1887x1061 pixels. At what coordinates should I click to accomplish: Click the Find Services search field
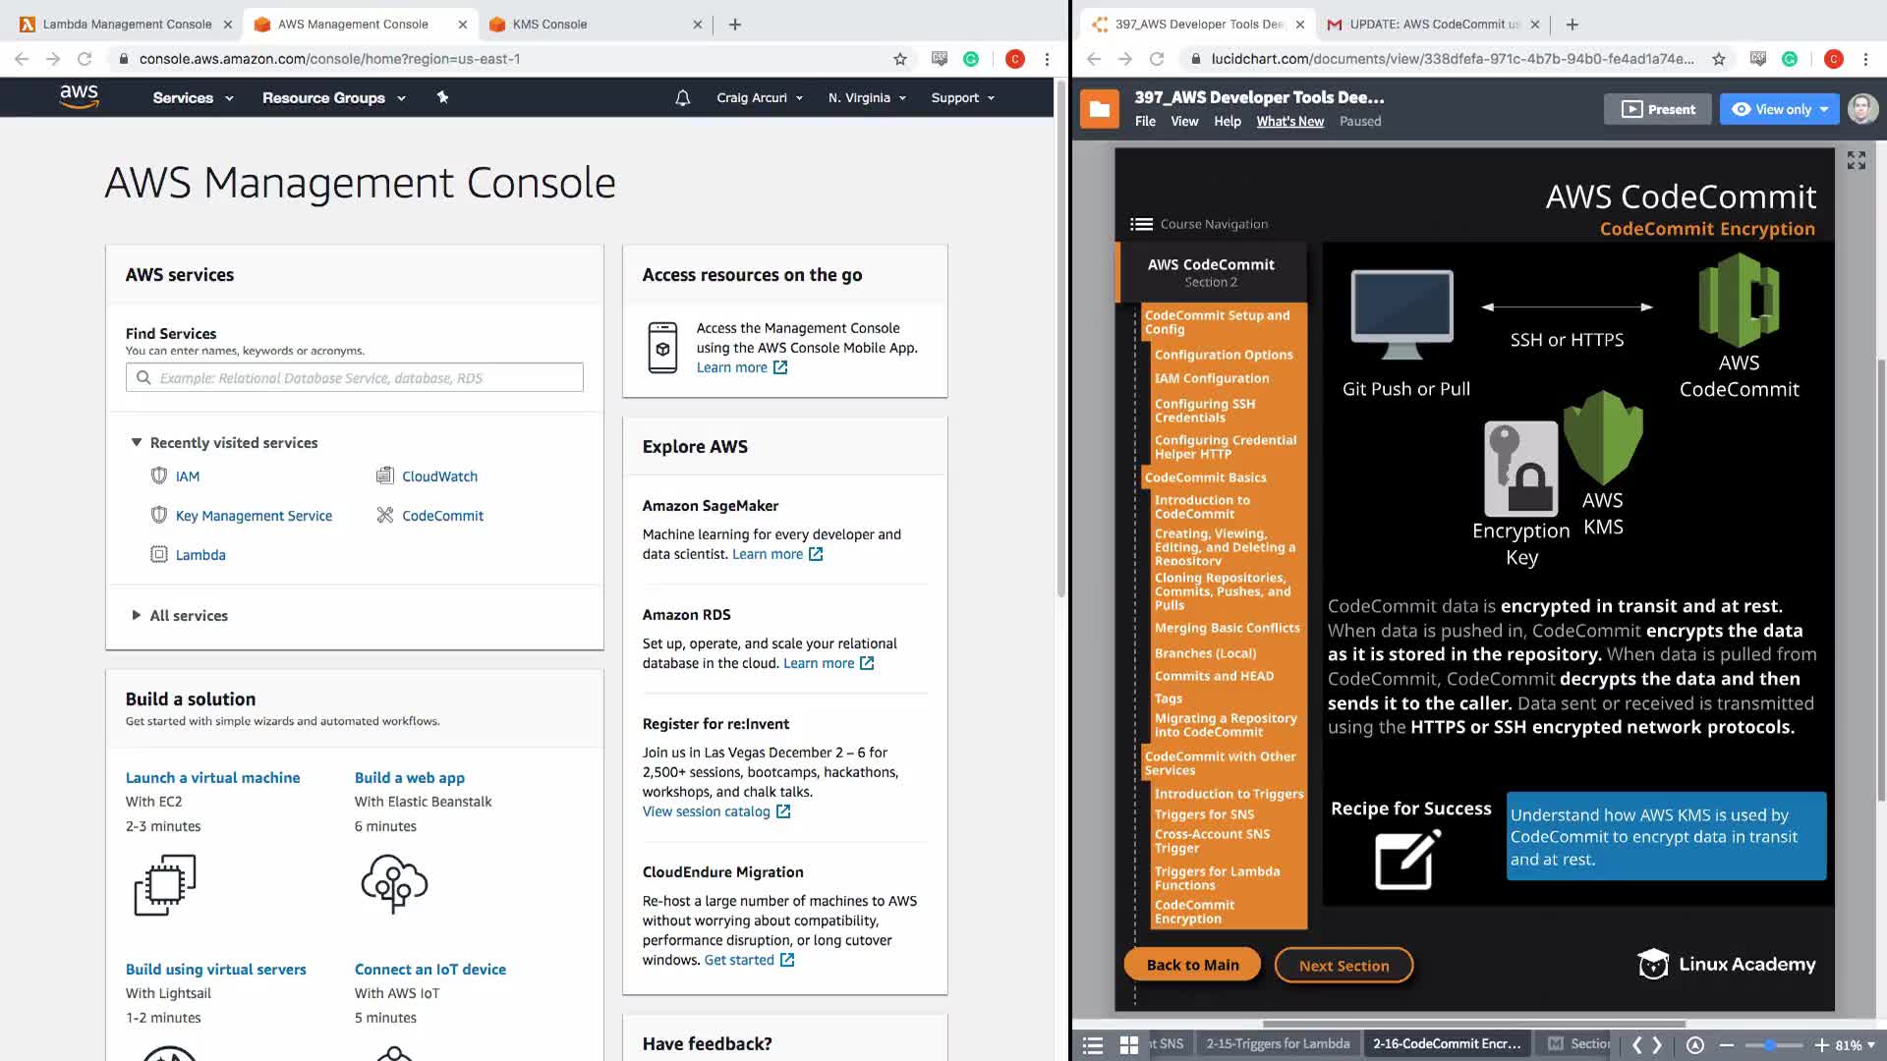[354, 378]
